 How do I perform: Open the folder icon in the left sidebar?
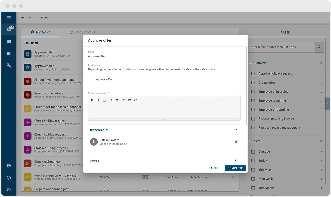[9, 41]
